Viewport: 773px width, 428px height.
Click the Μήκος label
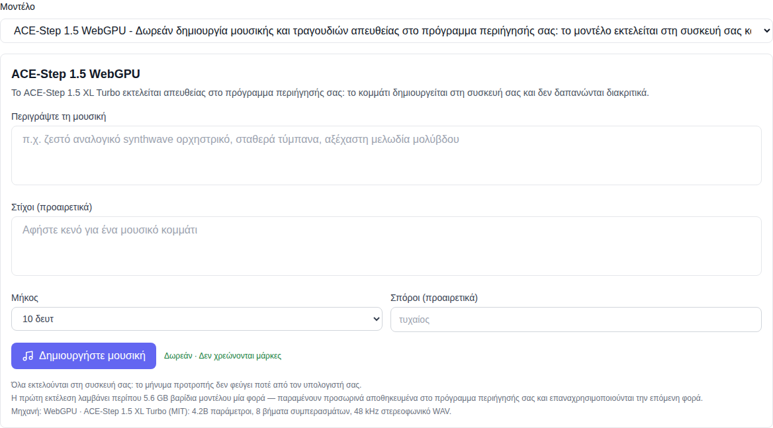tap(24, 298)
